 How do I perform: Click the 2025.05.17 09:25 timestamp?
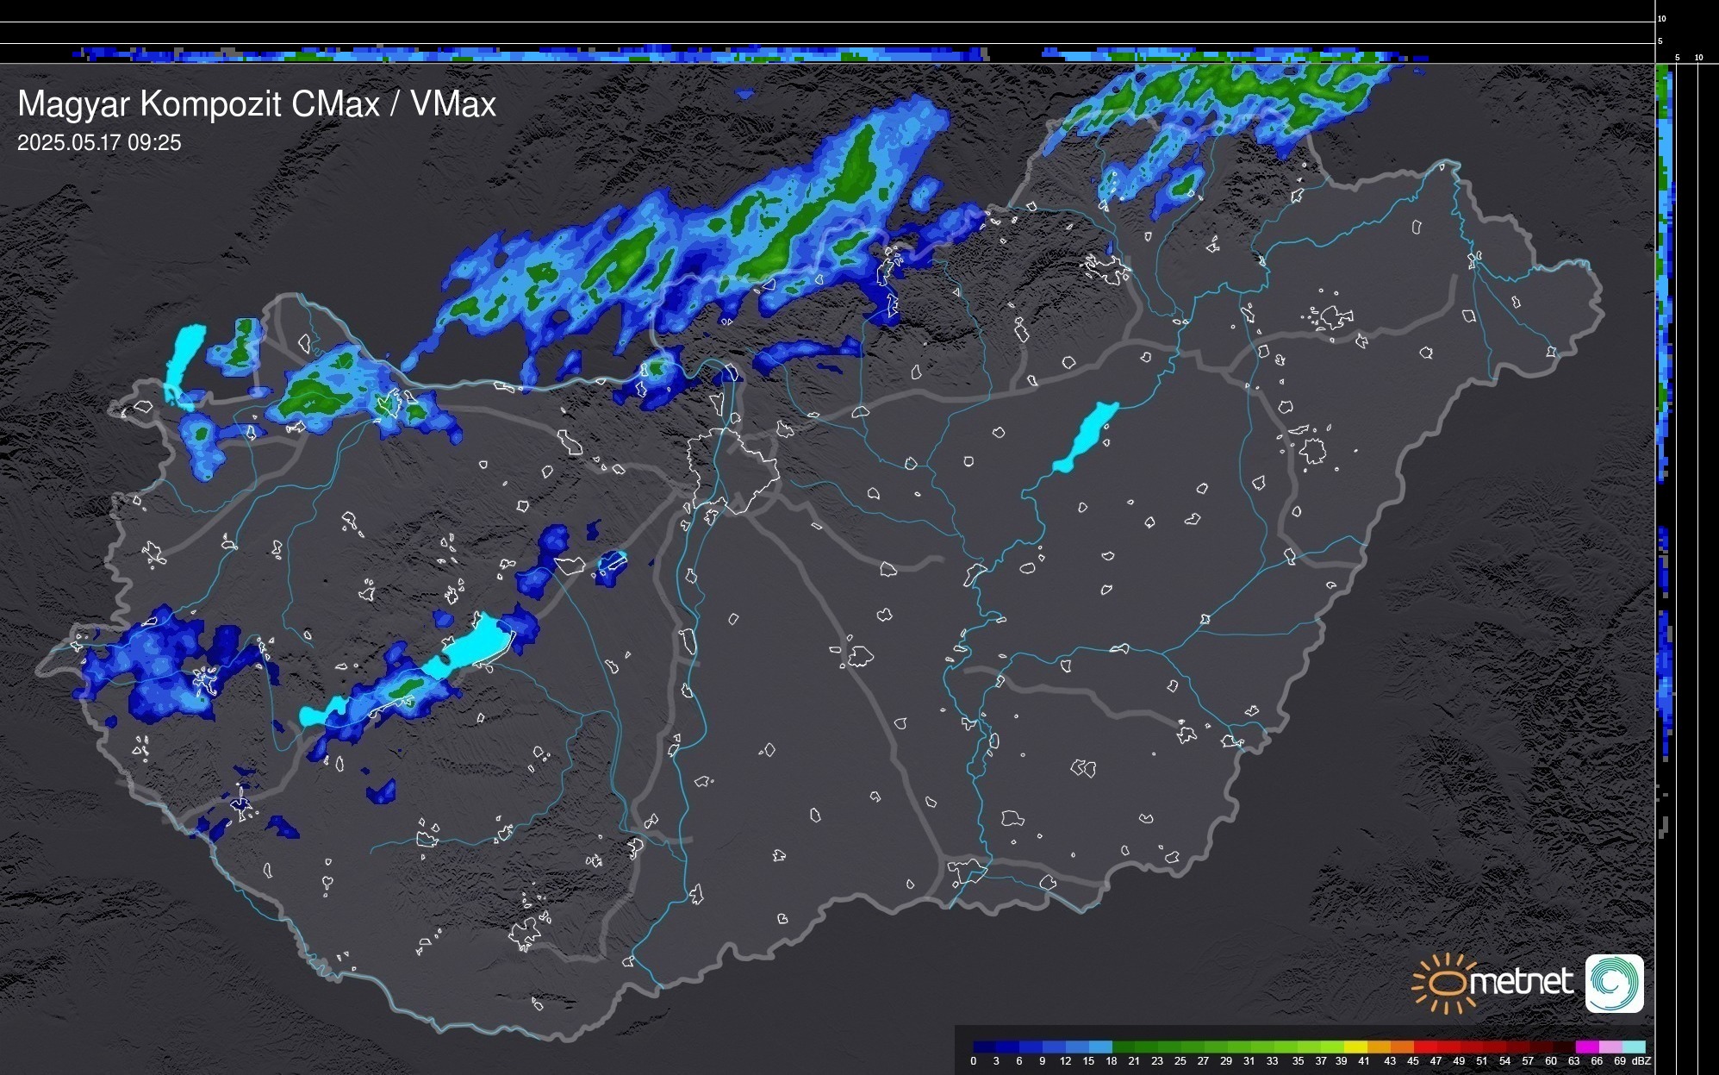tap(99, 143)
